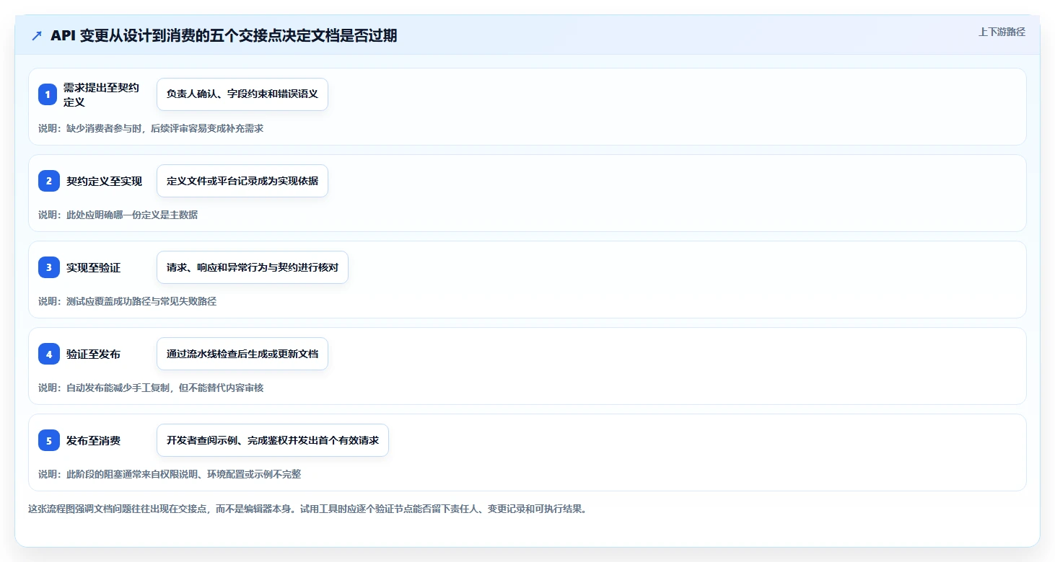This screenshot has width=1055, height=562.
Task: Click the 契约定义至实现 step title
Action: pyautogui.click(x=104, y=181)
